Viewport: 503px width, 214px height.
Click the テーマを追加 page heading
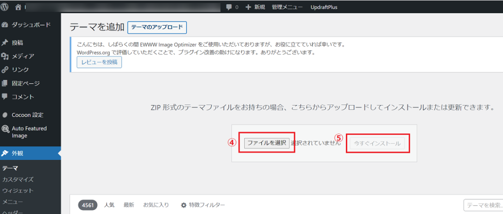[97, 27]
